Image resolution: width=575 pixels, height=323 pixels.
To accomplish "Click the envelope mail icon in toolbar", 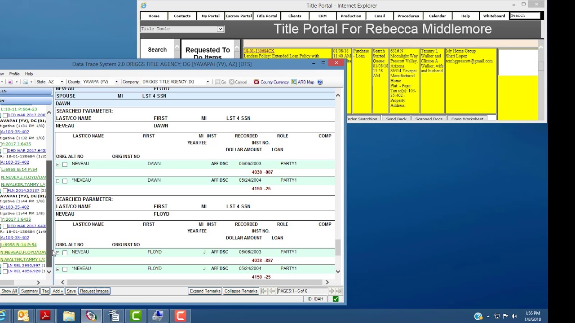I will [x=26, y=82].
